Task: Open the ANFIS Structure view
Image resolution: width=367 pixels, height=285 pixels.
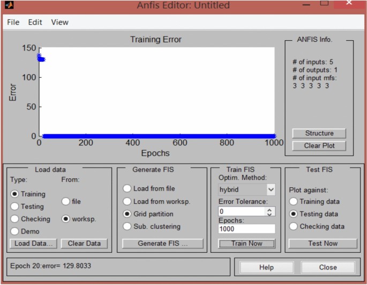Action: 319,133
